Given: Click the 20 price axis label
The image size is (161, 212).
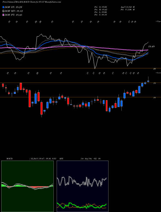Looking at the screenshot, I should point(154,69).
